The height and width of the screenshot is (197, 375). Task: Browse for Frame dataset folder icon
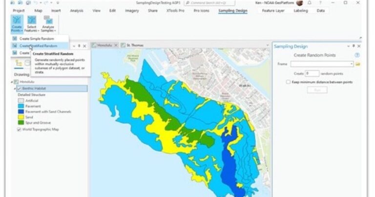pyautogui.click(x=358, y=64)
